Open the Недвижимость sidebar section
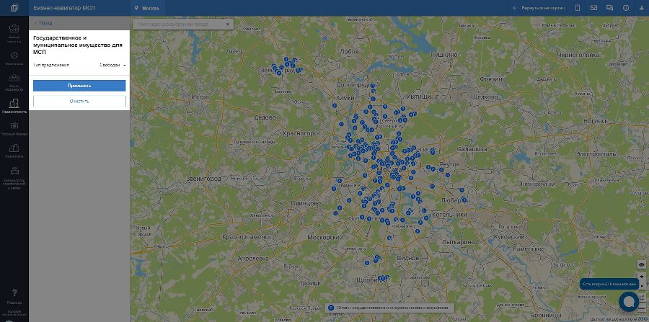This screenshot has width=649, height=322. click(14, 106)
